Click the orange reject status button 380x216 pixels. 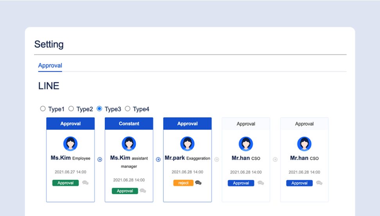pos(183,183)
